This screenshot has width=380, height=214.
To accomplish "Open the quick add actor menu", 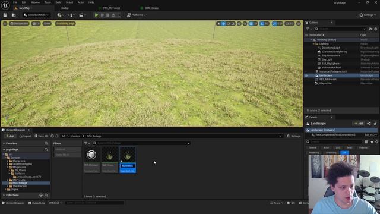I will coord(61,15).
